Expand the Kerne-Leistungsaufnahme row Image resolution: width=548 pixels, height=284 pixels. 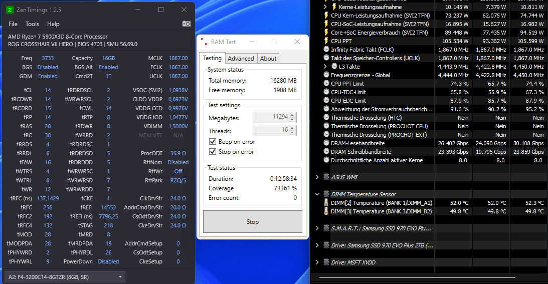click(325, 7)
